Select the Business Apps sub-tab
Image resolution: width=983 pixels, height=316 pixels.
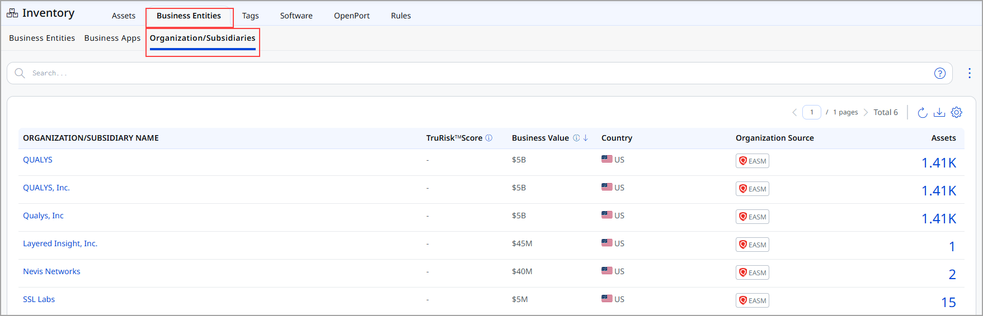coord(112,38)
